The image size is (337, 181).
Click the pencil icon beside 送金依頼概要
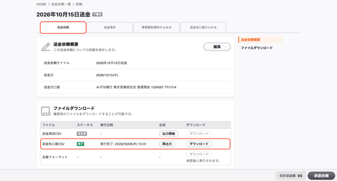(46, 47)
